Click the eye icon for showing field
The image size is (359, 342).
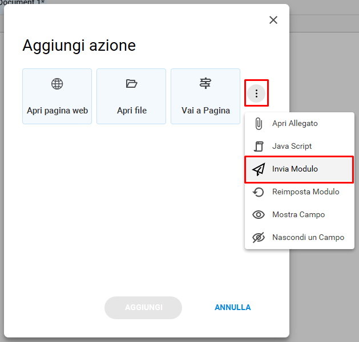(259, 215)
